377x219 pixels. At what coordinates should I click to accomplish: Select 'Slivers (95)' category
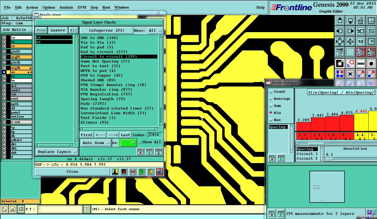point(95,123)
